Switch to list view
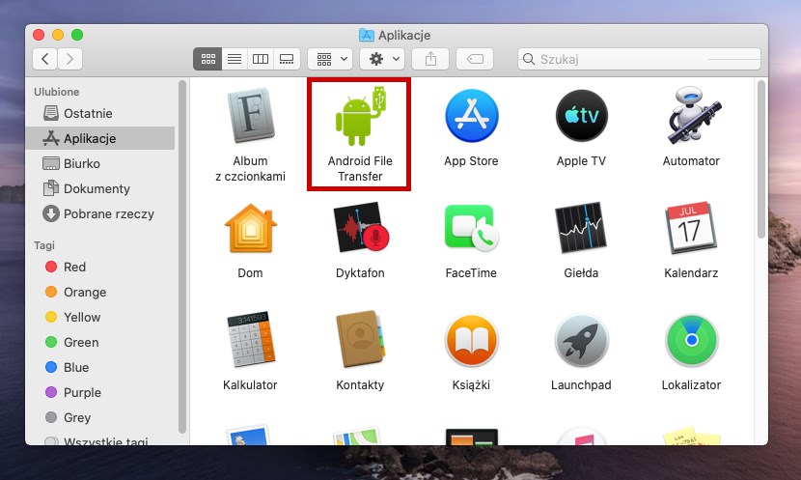This screenshot has height=480, width=801. coord(235,59)
